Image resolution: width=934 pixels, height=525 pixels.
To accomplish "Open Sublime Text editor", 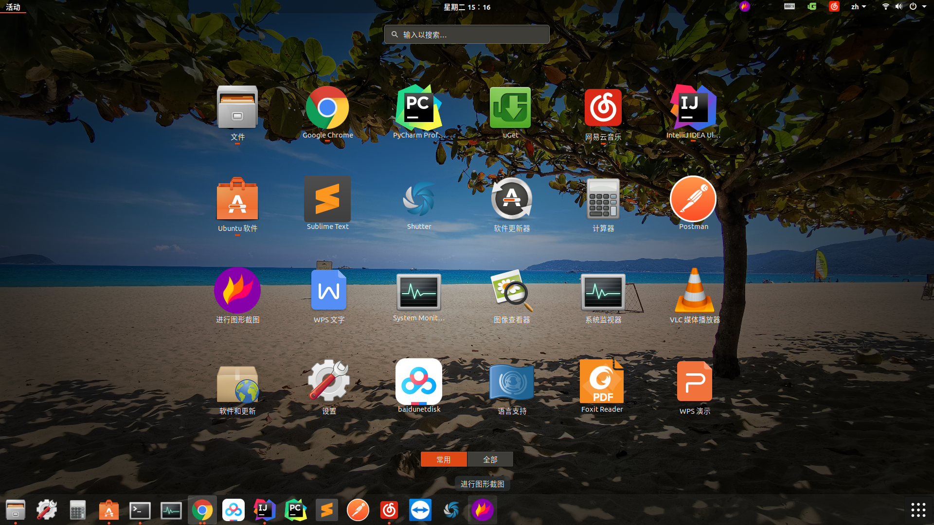I will tap(327, 199).
